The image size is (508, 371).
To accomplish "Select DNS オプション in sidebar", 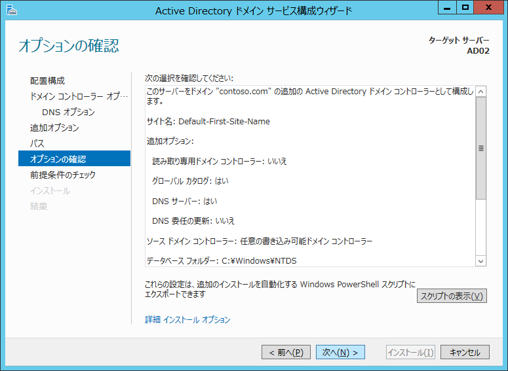I will click(68, 112).
